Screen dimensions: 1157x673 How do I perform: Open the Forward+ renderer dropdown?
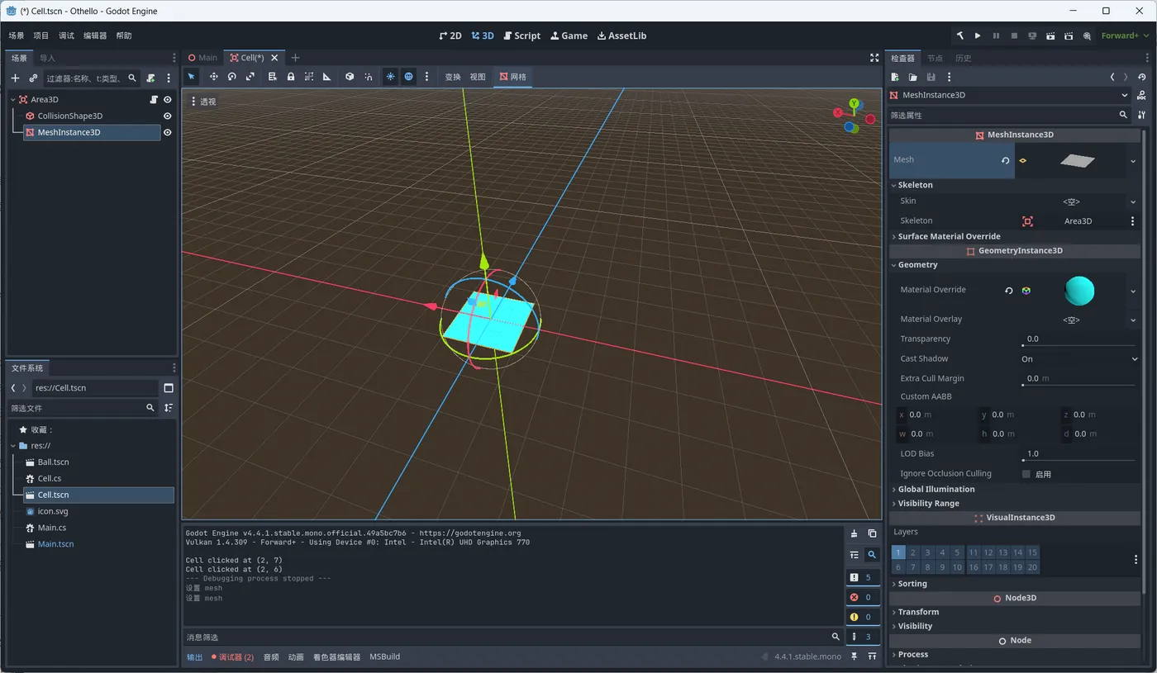pyautogui.click(x=1123, y=36)
